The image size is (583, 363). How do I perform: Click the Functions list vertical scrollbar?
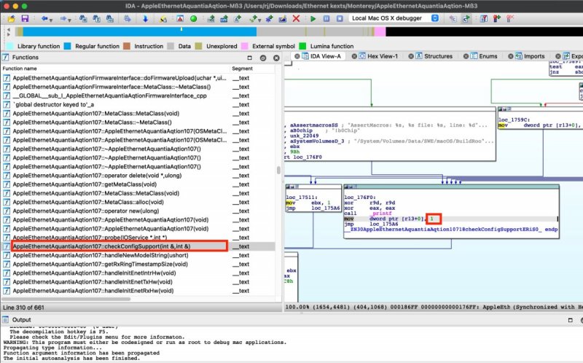point(278,171)
